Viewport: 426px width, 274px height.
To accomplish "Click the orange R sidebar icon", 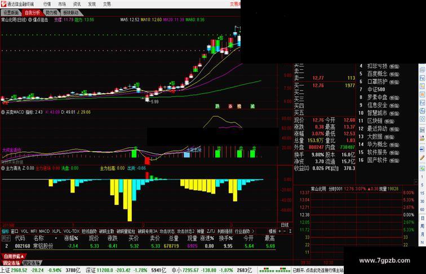I will (x=423, y=95).
